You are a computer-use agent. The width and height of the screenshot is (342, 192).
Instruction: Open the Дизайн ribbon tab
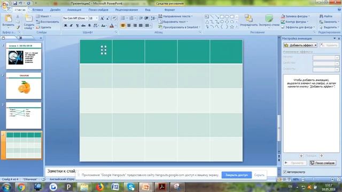click(55, 10)
